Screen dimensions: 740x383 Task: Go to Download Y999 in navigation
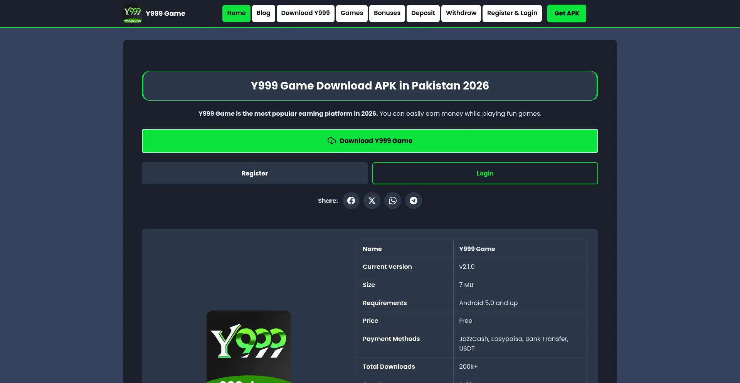(305, 13)
